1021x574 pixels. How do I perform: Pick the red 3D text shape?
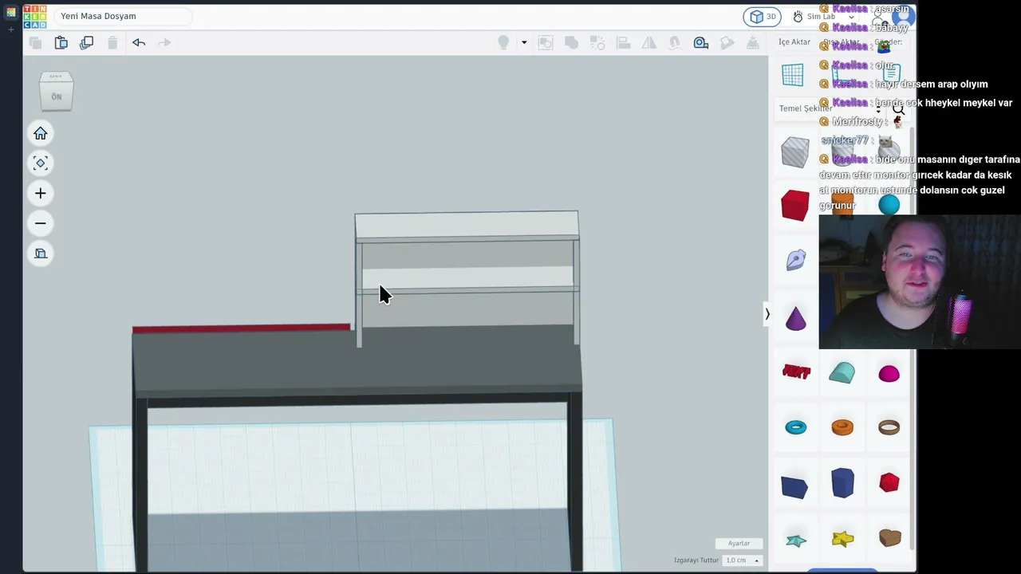796,372
